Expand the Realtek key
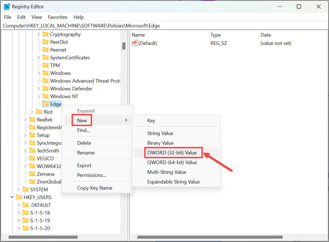 click(x=25, y=119)
